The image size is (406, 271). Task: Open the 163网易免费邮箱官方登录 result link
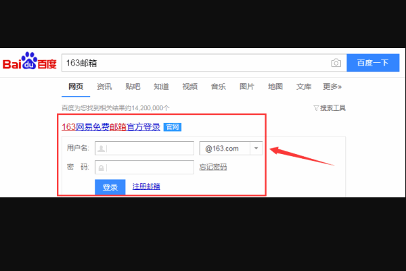[111, 127]
